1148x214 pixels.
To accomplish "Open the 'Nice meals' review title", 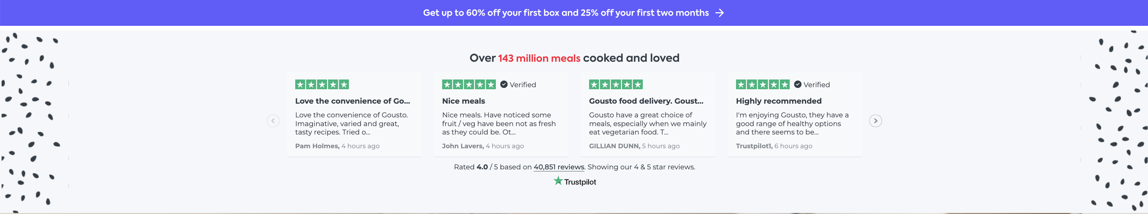I will pos(464,101).
